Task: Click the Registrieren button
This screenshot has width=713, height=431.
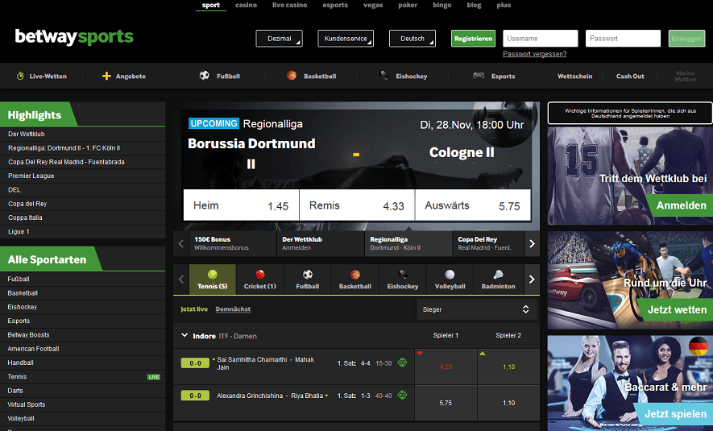Action: (474, 39)
